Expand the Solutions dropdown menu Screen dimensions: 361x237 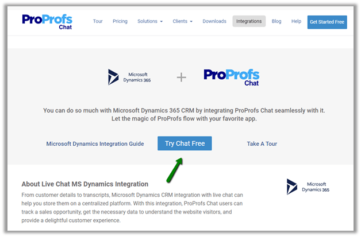click(x=149, y=21)
